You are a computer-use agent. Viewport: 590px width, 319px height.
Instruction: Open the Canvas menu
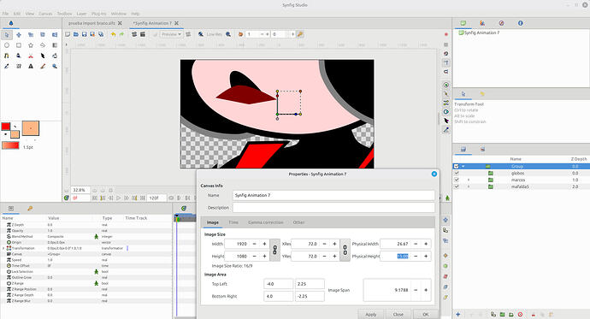[x=45, y=14]
